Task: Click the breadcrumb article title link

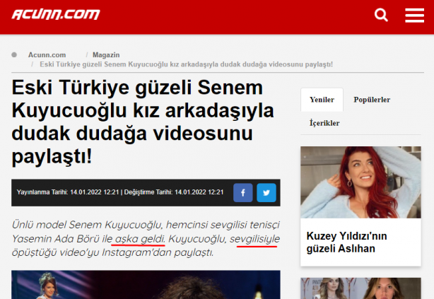Action: click(187, 64)
